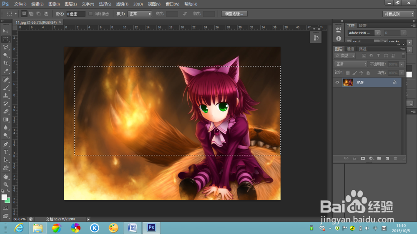This screenshot has height=234, width=417.
Task: Toggle lock position
Action: [x=361, y=73]
